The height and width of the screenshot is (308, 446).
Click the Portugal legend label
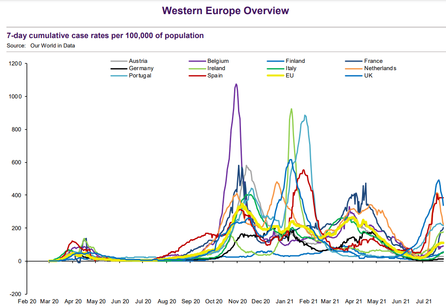point(140,76)
